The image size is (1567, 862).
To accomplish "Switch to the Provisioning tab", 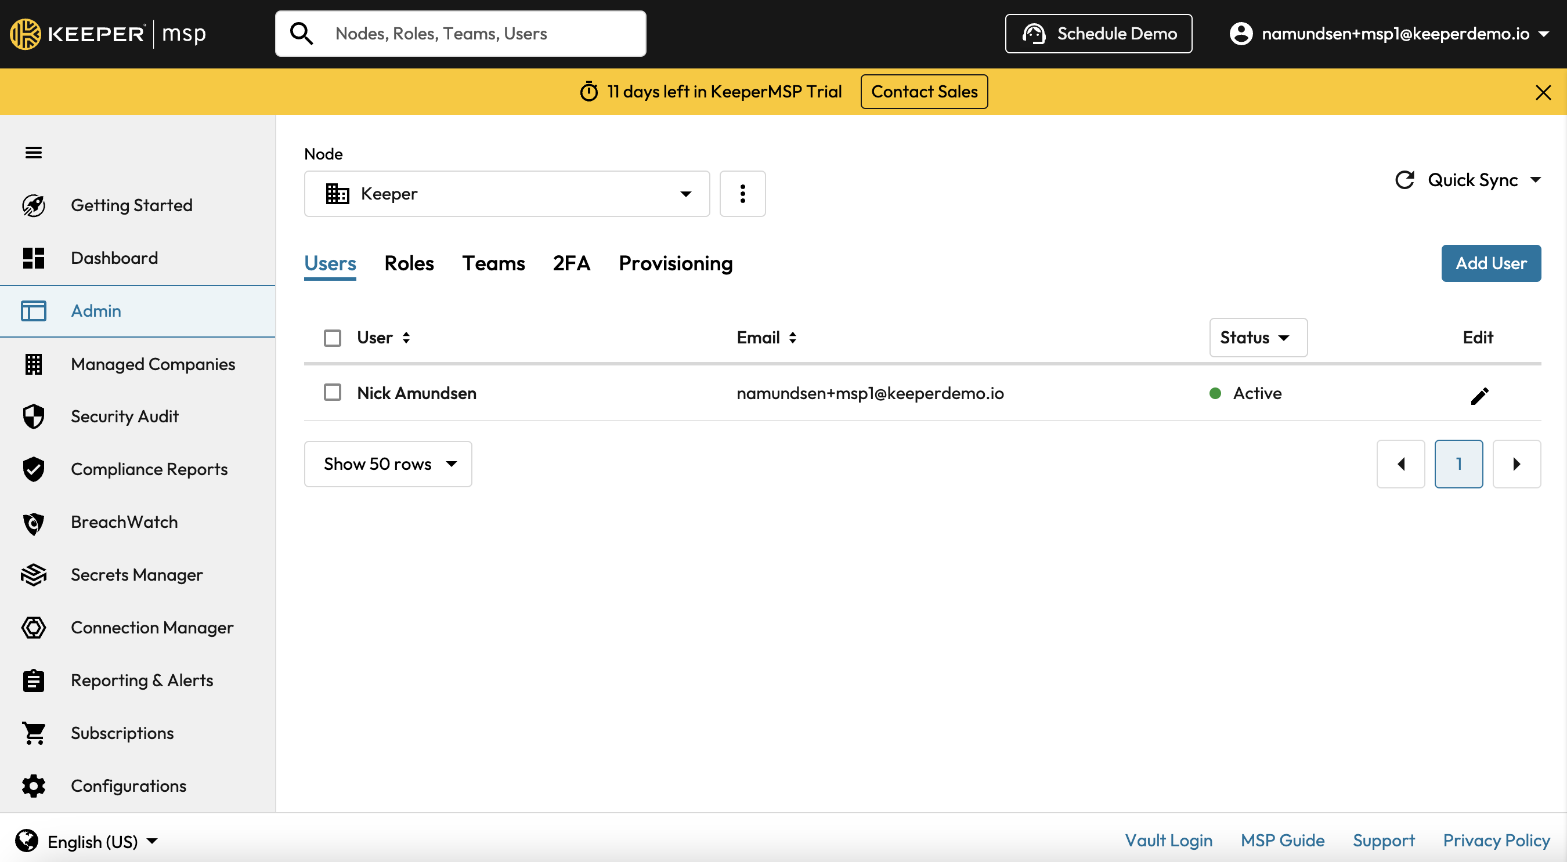I will click(675, 264).
